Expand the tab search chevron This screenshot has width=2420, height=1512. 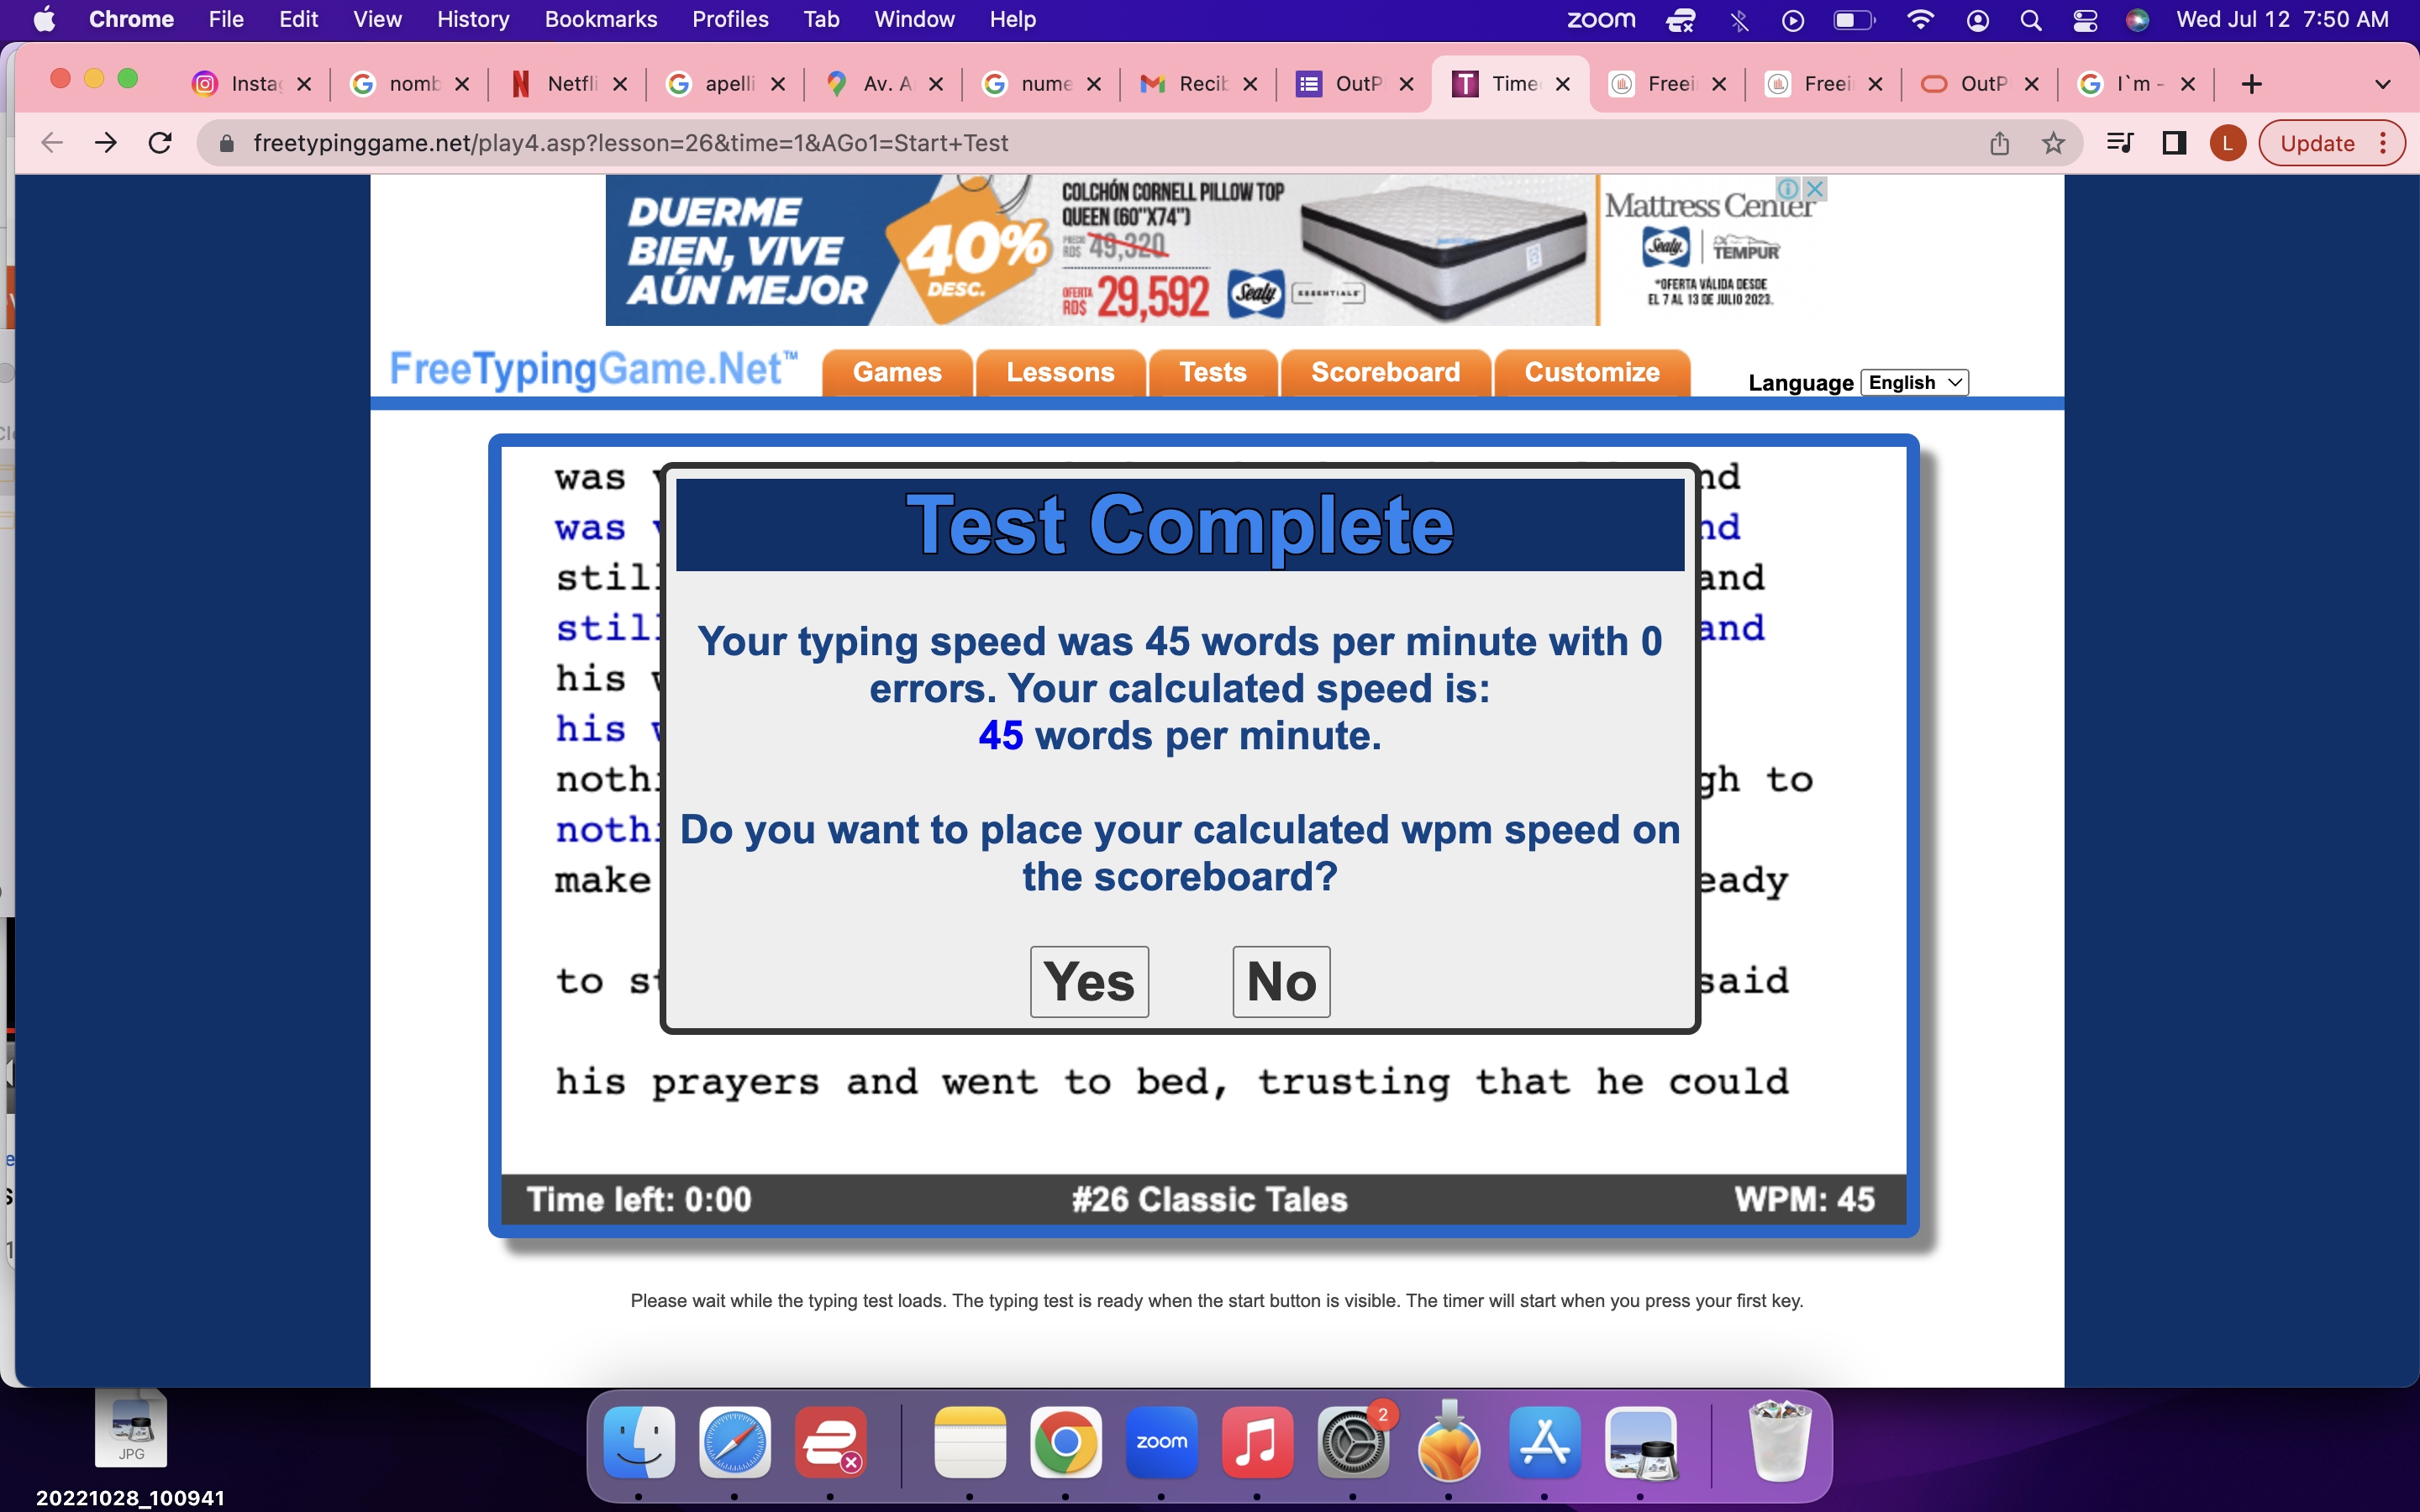click(x=2382, y=84)
